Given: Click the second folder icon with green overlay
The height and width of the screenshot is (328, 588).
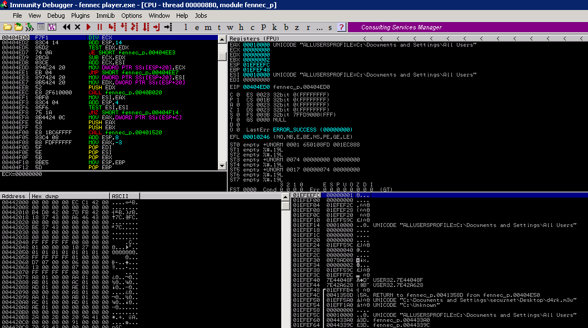Looking at the screenshot, I should click(x=18, y=27).
